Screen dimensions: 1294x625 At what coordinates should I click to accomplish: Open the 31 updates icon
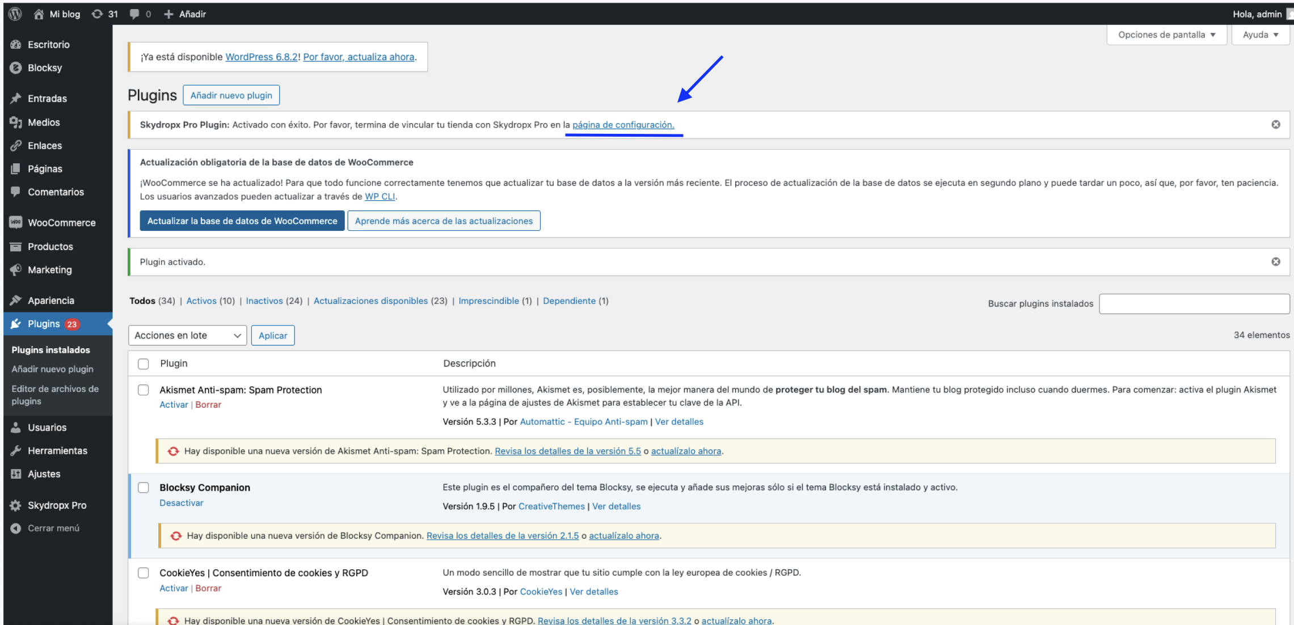coord(98,14)
